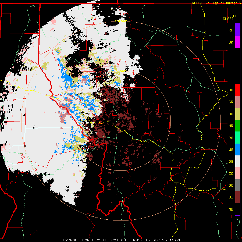The height and width of the screenshot is (242, 242).
Task: Select the blue WS legend swatch
Action: pos(237,150)
